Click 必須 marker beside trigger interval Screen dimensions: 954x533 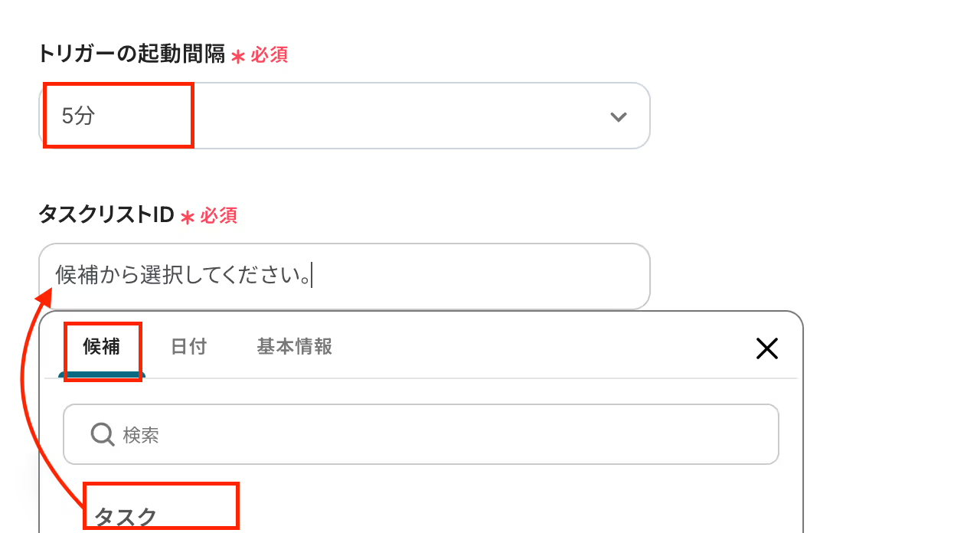(x=269, y=55)
